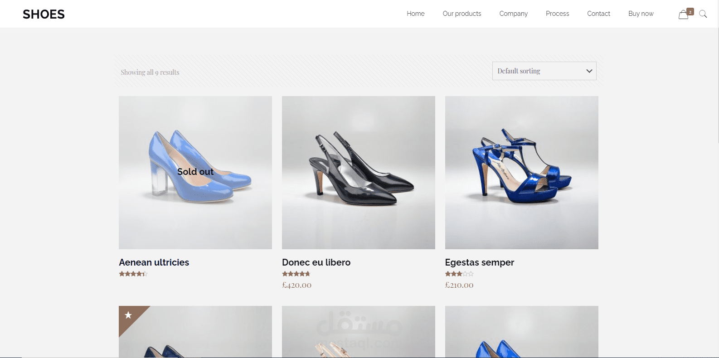Click the £420.00 price
Viewport: 719px width, 358px height.
(x=297, y=285)
